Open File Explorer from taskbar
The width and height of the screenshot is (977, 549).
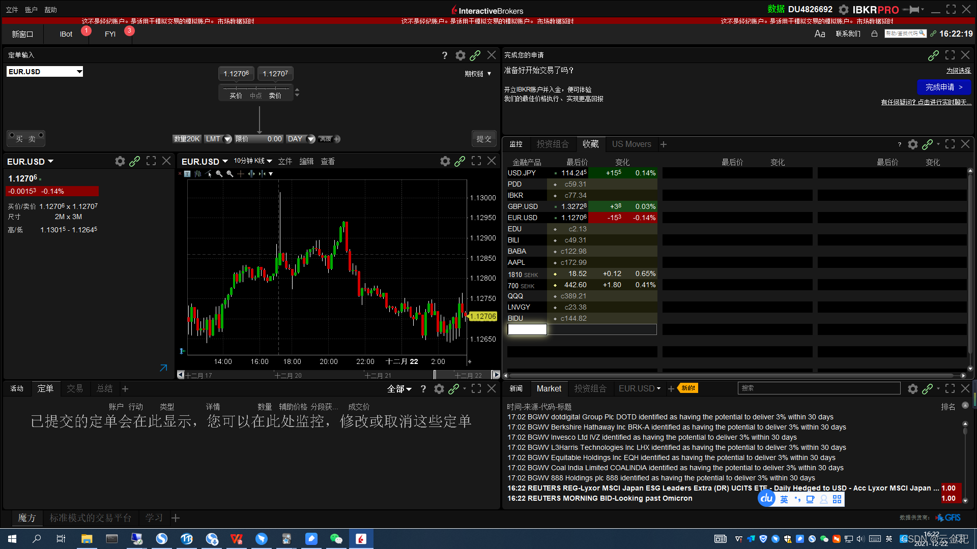(87, 538)
